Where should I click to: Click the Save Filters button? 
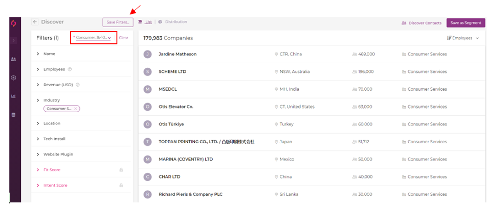[118, 22]
